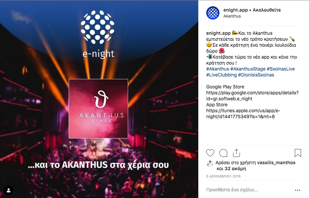Open the #Akanthus hashtag
This screenshot has height=198, width=309.
[x=217, y=69]
